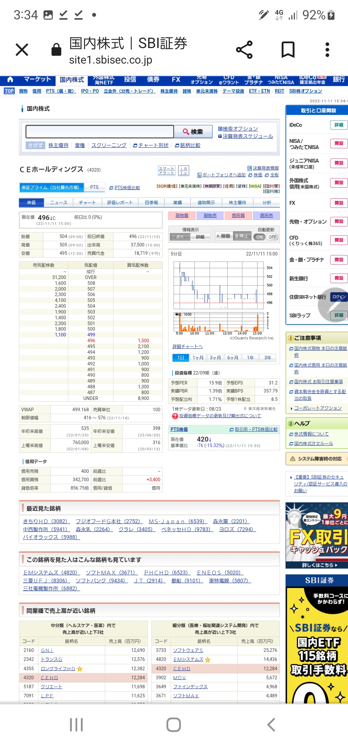The image size is (348, 747).
Task: Select the ニュース tab
Action: 59,203
